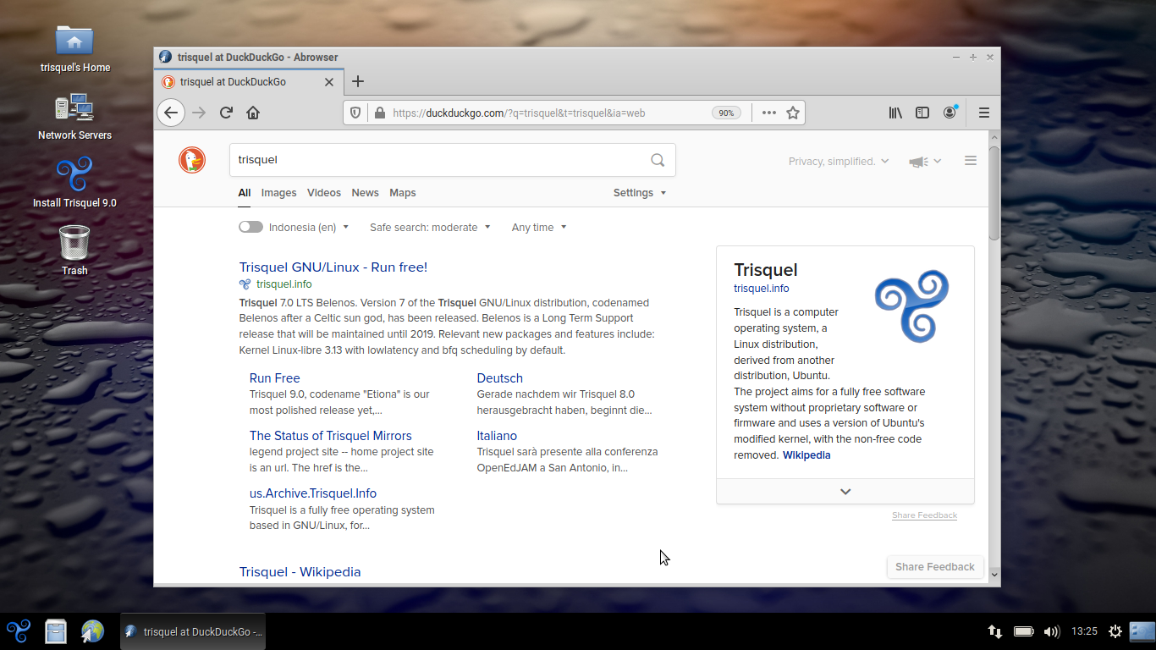
Task: Open the Settings dropdown
Action: click(640, 193)
